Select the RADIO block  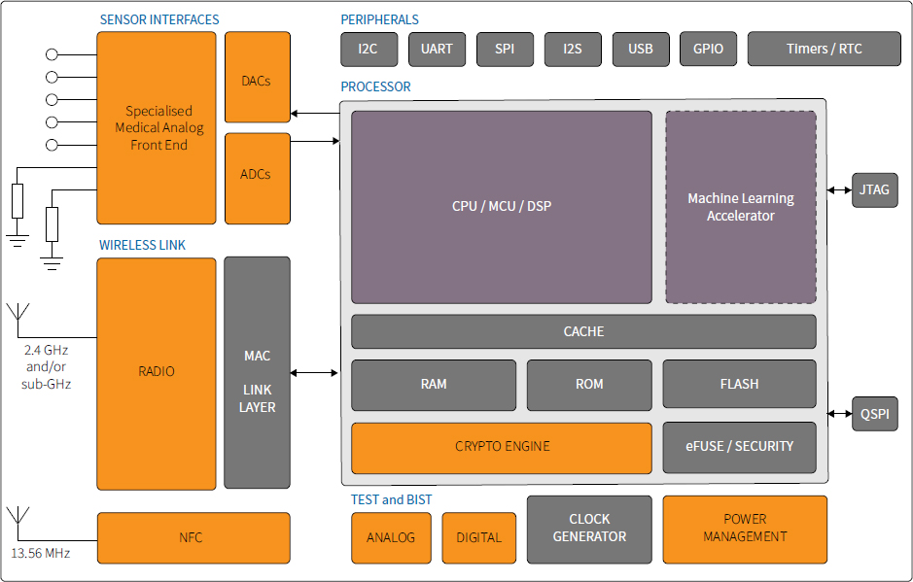coord(156,374)
